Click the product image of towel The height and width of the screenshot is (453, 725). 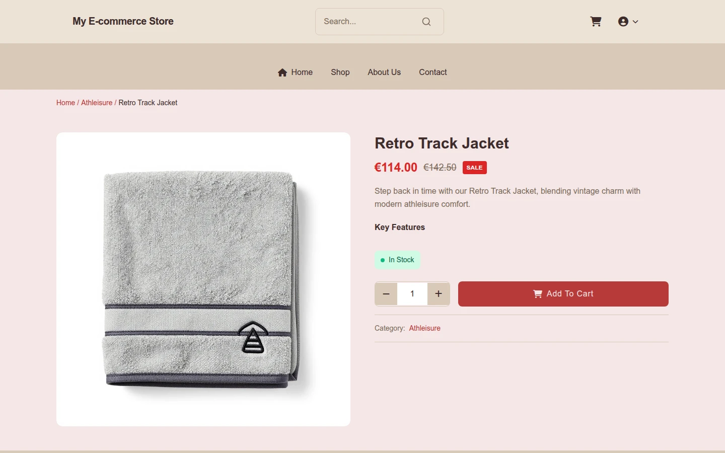click(203, 279)
